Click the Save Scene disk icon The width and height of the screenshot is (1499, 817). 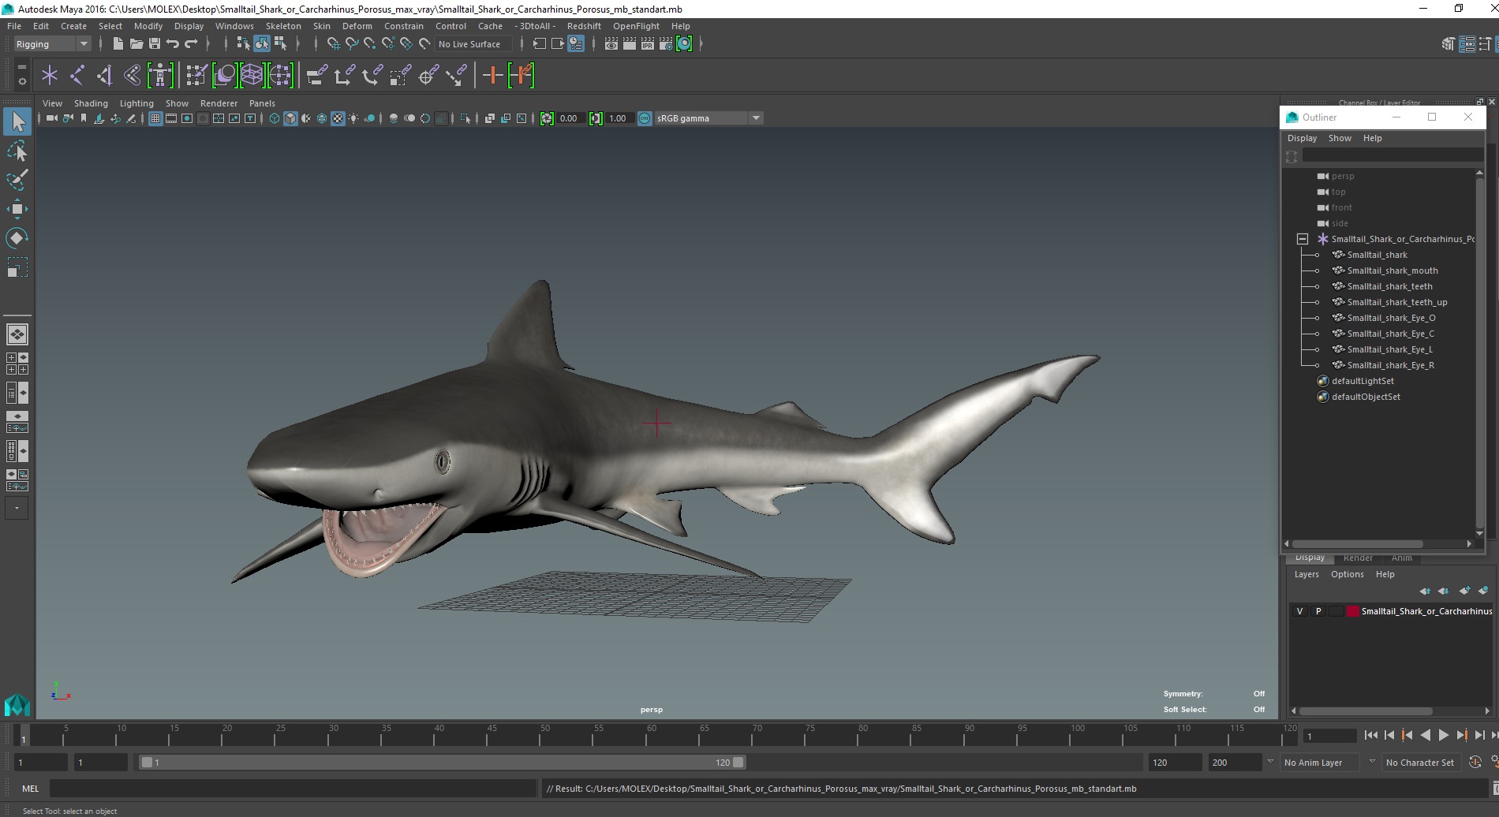[155, 44]
